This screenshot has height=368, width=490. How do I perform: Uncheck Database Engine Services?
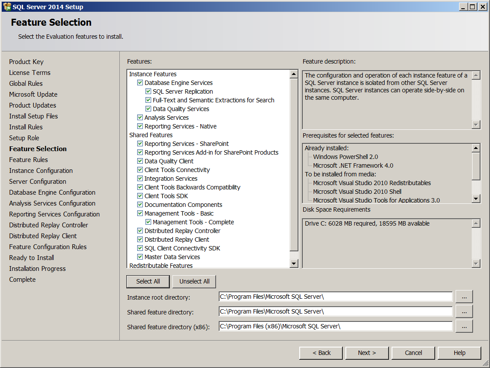tap(140, 83)
